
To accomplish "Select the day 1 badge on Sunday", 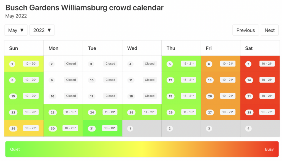I will point(12,64).
